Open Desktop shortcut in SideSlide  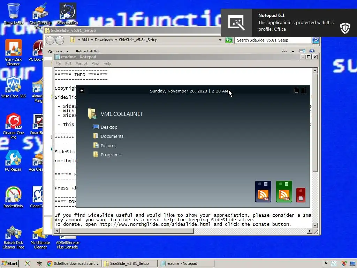click(x=105, y=127)
